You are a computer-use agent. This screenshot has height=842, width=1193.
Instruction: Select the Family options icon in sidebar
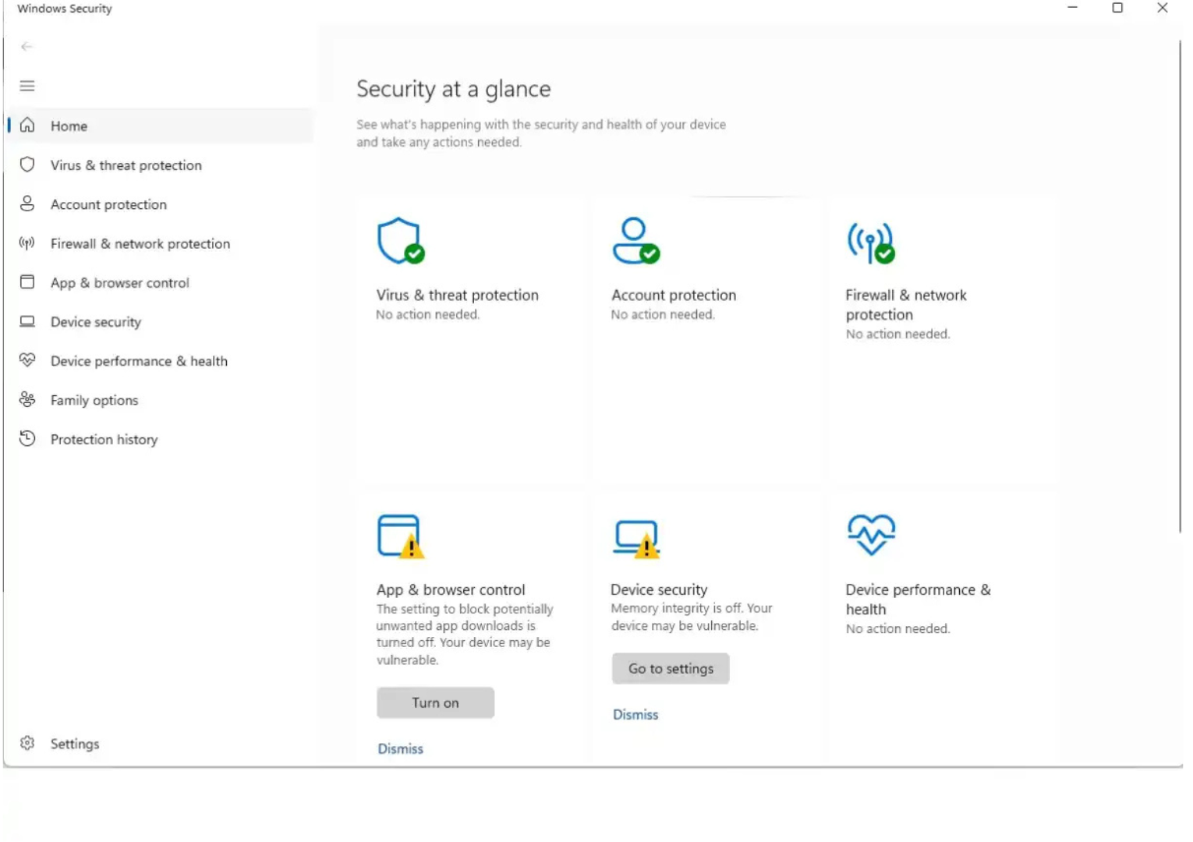[27, 399]
